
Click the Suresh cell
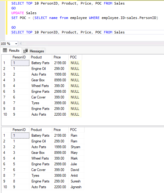pyautogui.click(x=76, y=181)
